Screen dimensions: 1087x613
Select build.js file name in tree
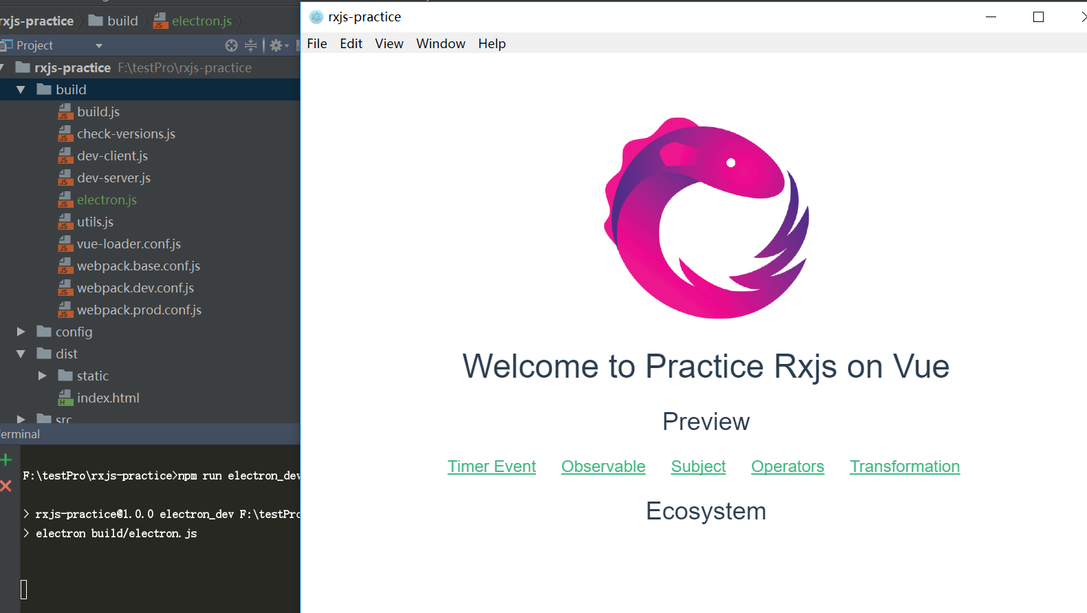[98, 111]
